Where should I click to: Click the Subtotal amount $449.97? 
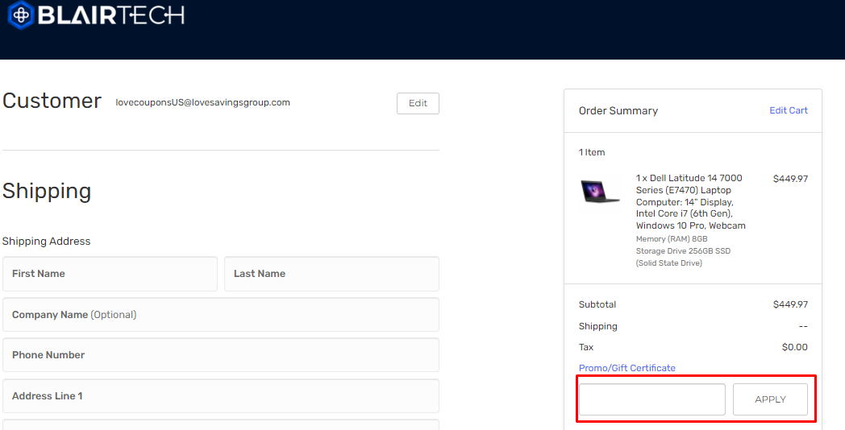tap(790, 304)
